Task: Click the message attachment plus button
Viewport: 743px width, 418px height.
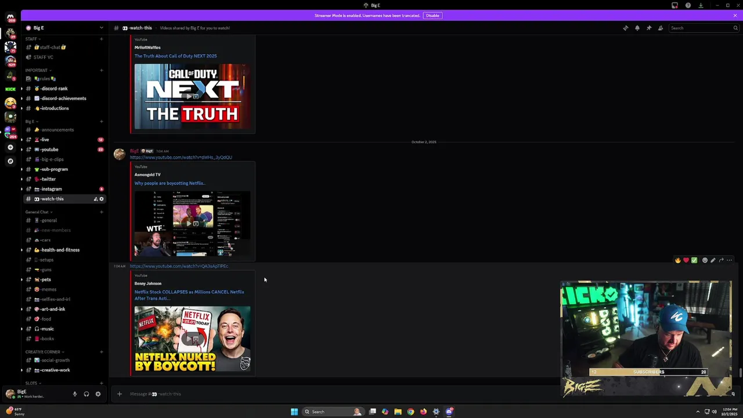Action: point(120,394)
